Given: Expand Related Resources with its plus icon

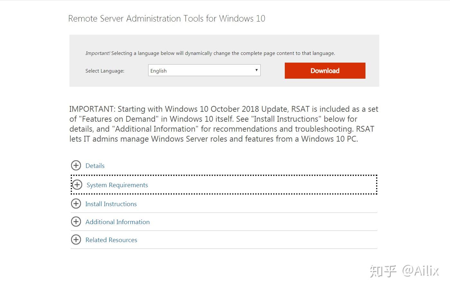Looking at the screenshot, I should pyautogui.click(x=76, y=240).
